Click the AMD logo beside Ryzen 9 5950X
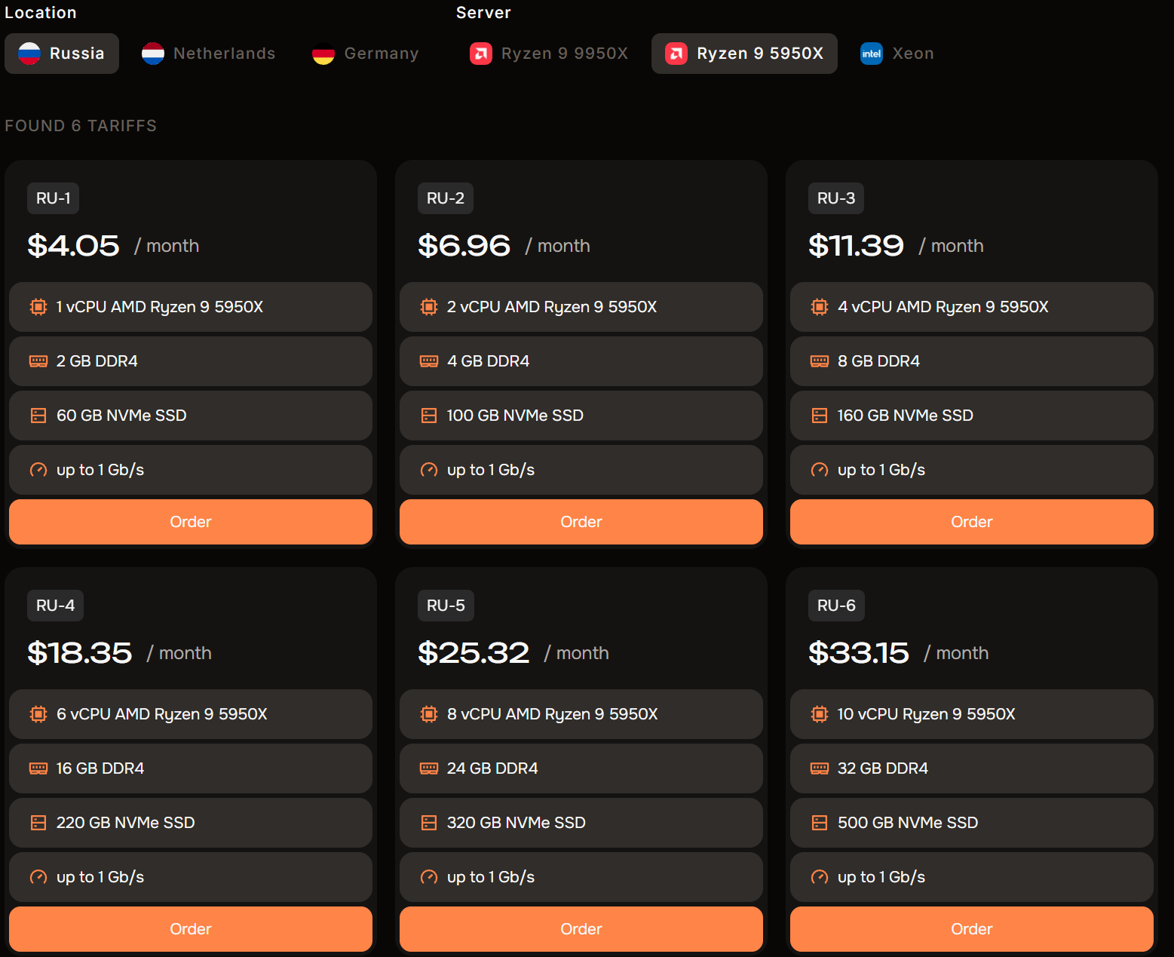Image resolution: width=1174 pixels, height=957 pixels. pyautogui.click(x=676, y=54)
